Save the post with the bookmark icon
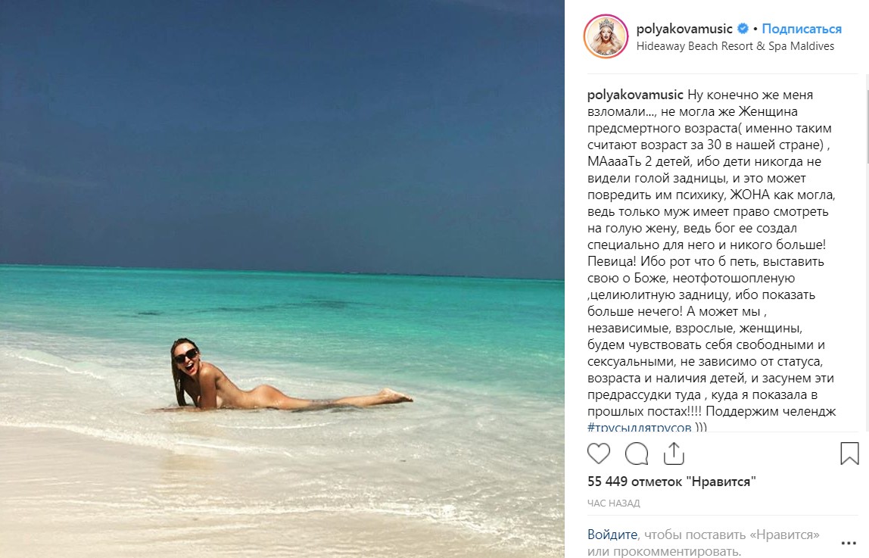The width and height of the screenshot is (869, 558). tap(849, 454)
